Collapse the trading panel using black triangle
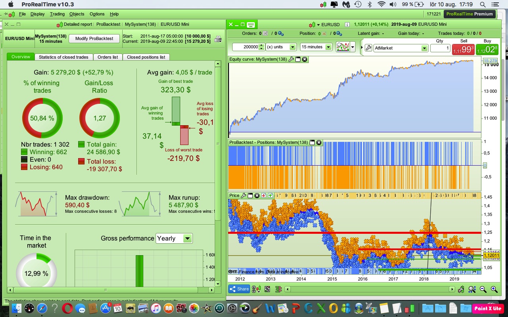Screen dimensions: 508x317 (362, 48)
